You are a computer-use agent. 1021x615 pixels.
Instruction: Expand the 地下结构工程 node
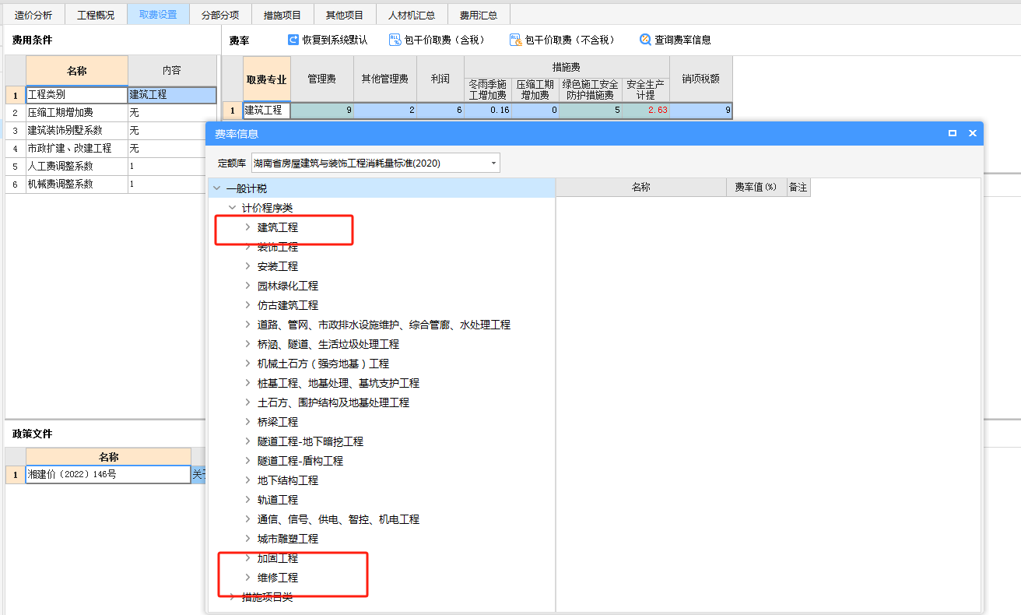pyautogui.click(x=247, y=480)
